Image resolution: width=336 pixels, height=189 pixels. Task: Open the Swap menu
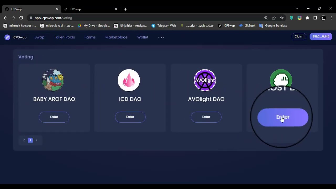point(39,37)
